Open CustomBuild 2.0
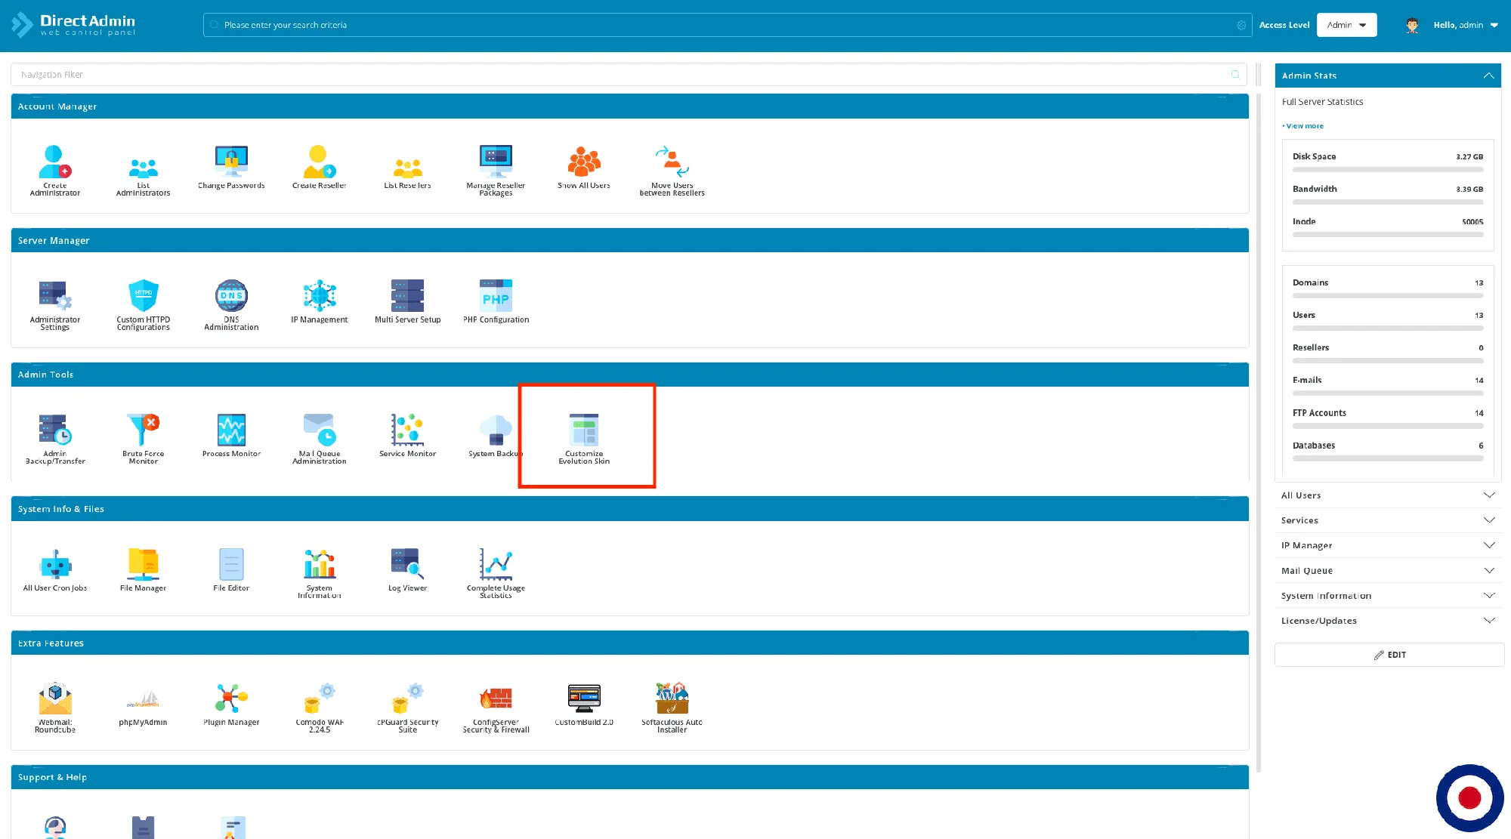The image size is (1511, 839). [584, 704]
